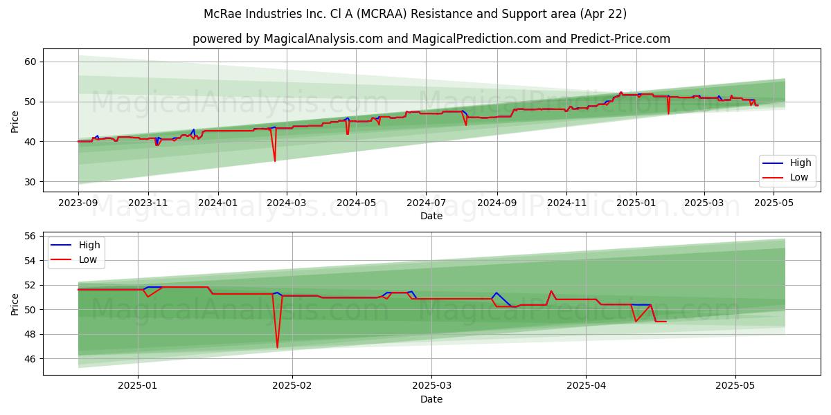Click 'Low' in the lower chart legend
This screenshot has height=415, width=831.
click(x=88, y=259)
